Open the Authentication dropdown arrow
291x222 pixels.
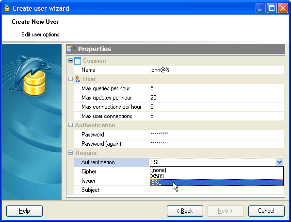[280, 162]
